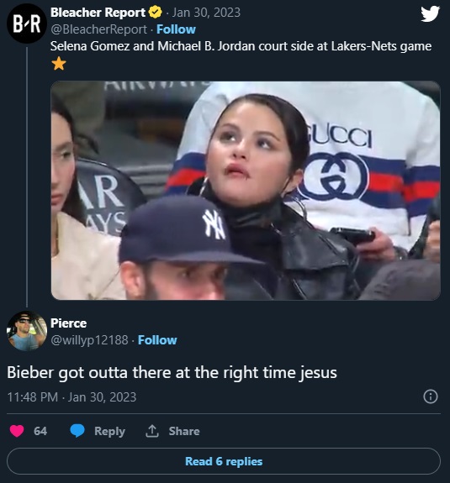
Task: Click the 64 likes count
Action: (x=40, y=431)
